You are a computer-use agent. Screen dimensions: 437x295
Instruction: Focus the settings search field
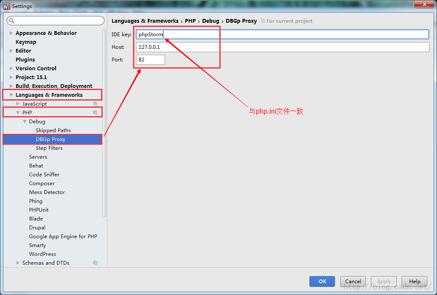[x=56, y=21]
